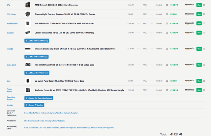The height and width of the screenshot is (136, 211).
Task: Remove the WD_Black SN850X drive with X
Action: click(204, 49)
